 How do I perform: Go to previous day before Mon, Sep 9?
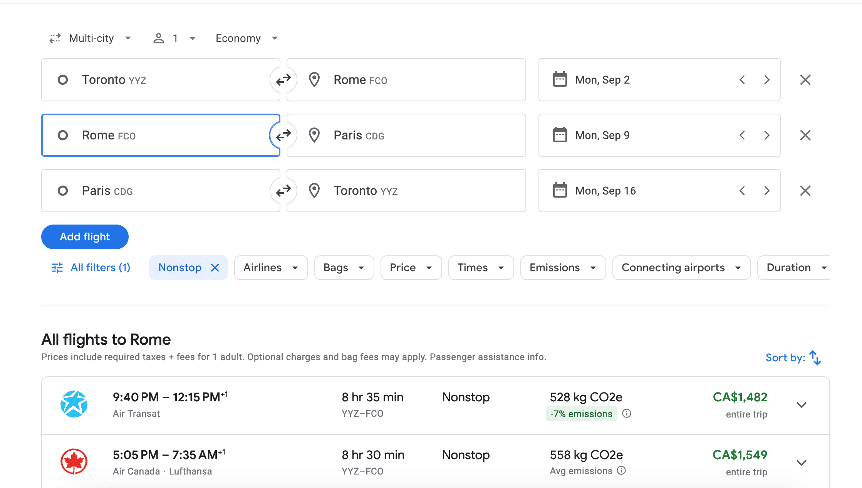pyautogui.click(x=742, y=135)
